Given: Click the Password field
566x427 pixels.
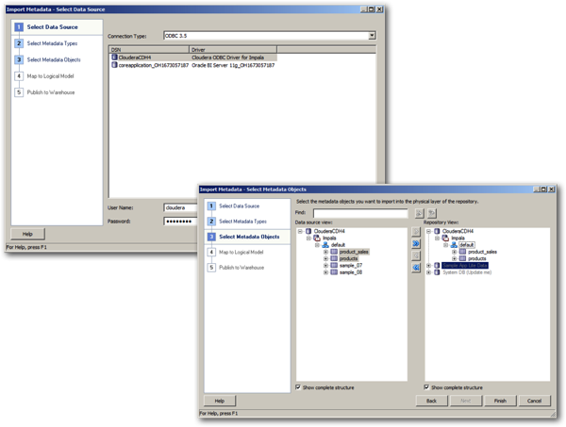Looking at the screenshot, I should pyautogui.click(x=180, y=222).
